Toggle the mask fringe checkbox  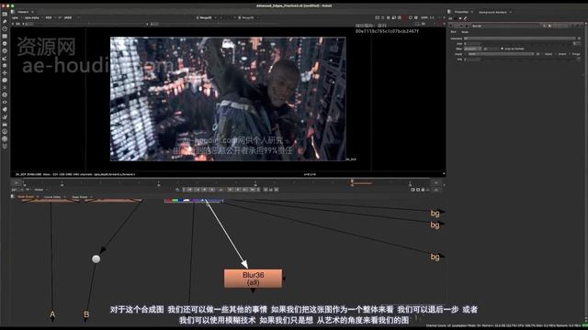[570, 54]
